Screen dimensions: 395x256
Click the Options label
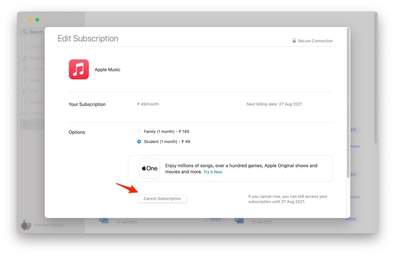77,132
